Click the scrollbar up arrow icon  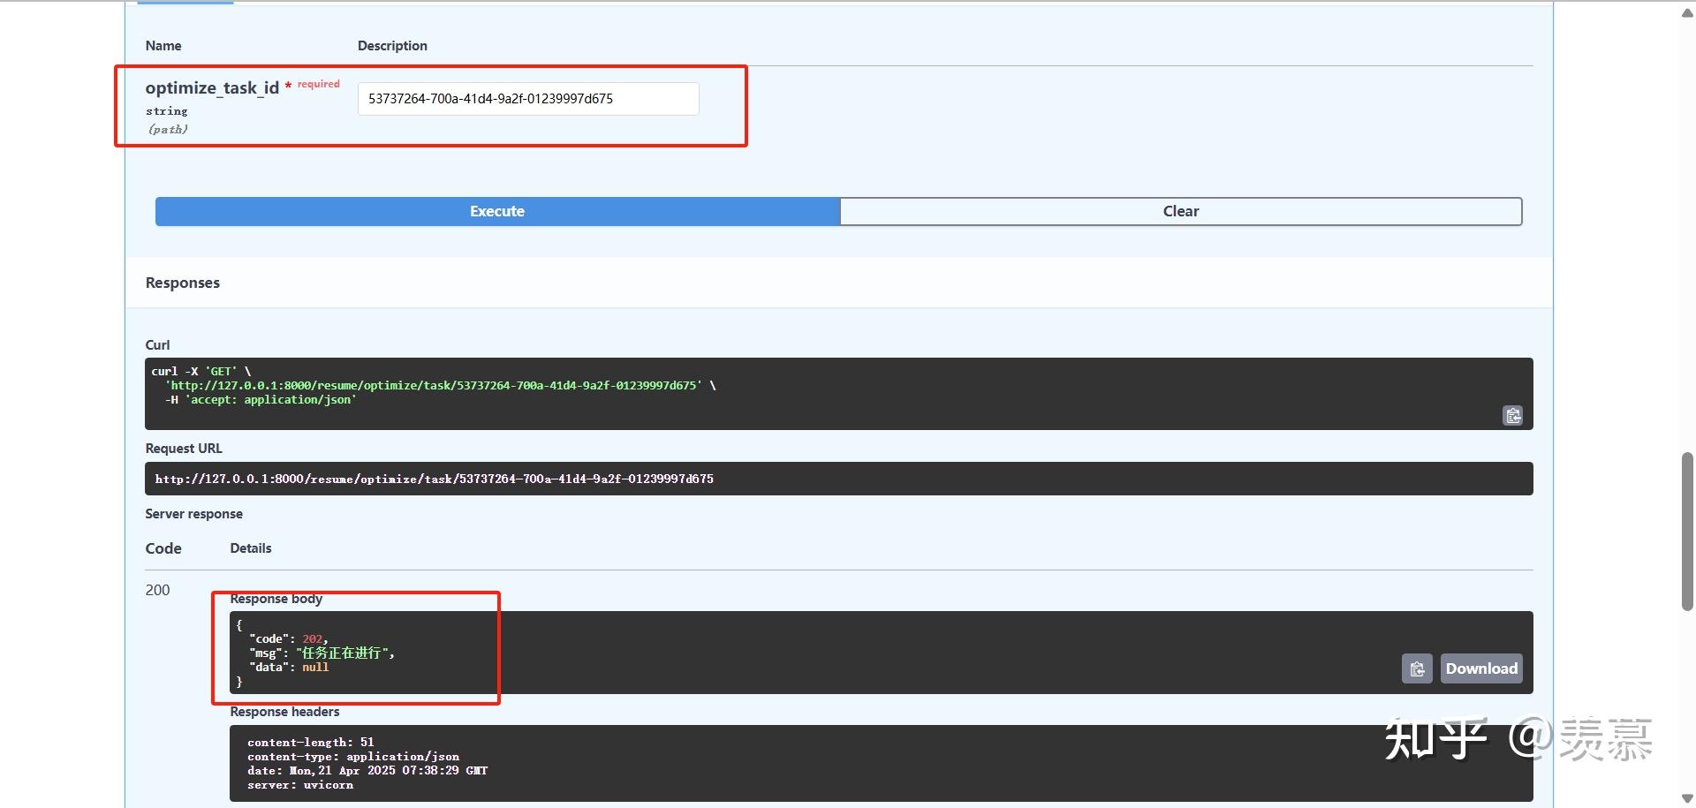click(x=1685, y=13)
